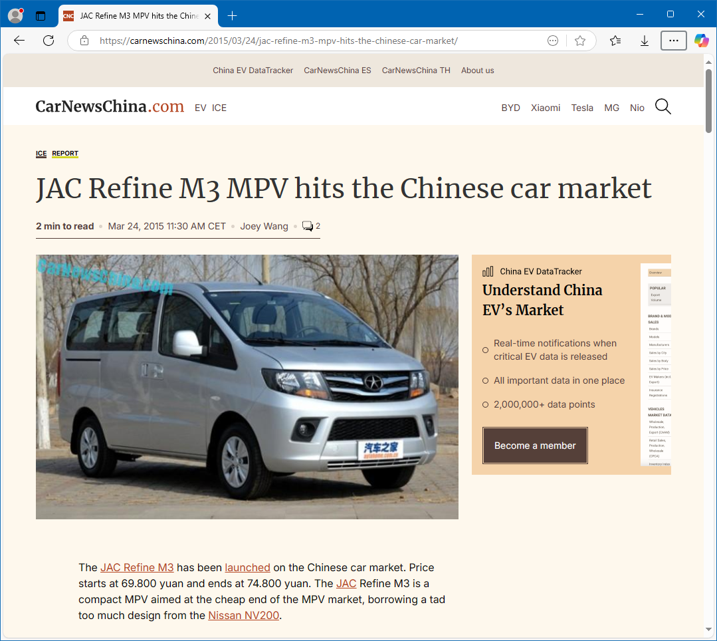Image resolution: width=717 pixels, height=641 pixels.
Task: Click the browser back arrow
Action: [x=19, y=41]
